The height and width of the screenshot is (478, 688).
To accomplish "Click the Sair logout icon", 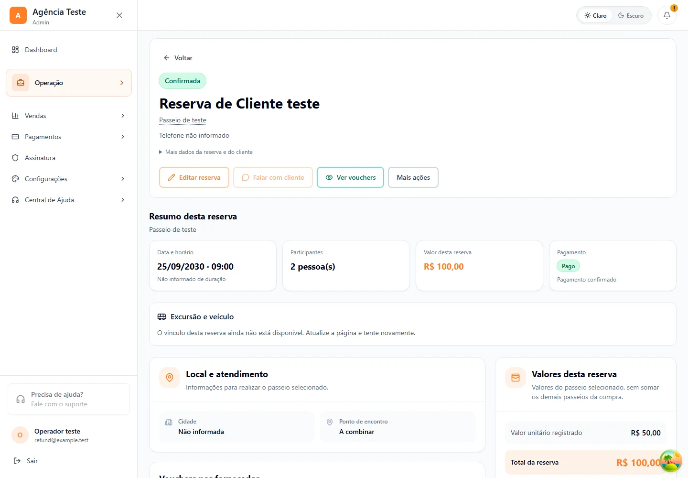I will [x=17, y=461].
